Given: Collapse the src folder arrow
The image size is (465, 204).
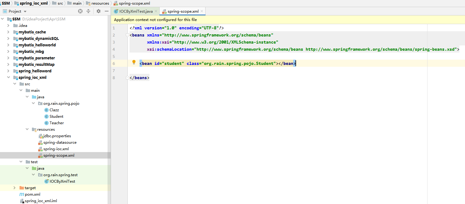Looking at the screenshot, I should pyautogui.click(x=15, y=84).
